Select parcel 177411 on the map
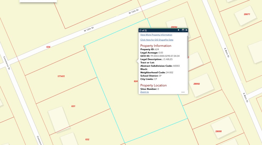The height and width of the screenshot is (145, 262). pos(61,76)
